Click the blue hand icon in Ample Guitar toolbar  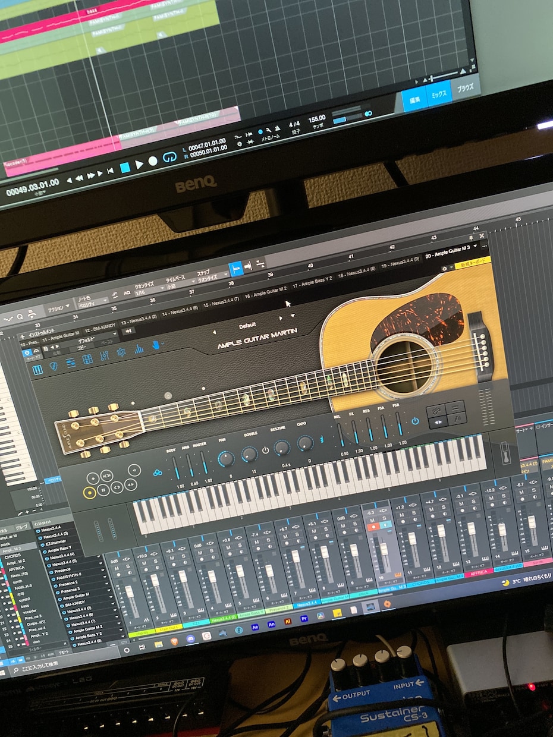156,344
